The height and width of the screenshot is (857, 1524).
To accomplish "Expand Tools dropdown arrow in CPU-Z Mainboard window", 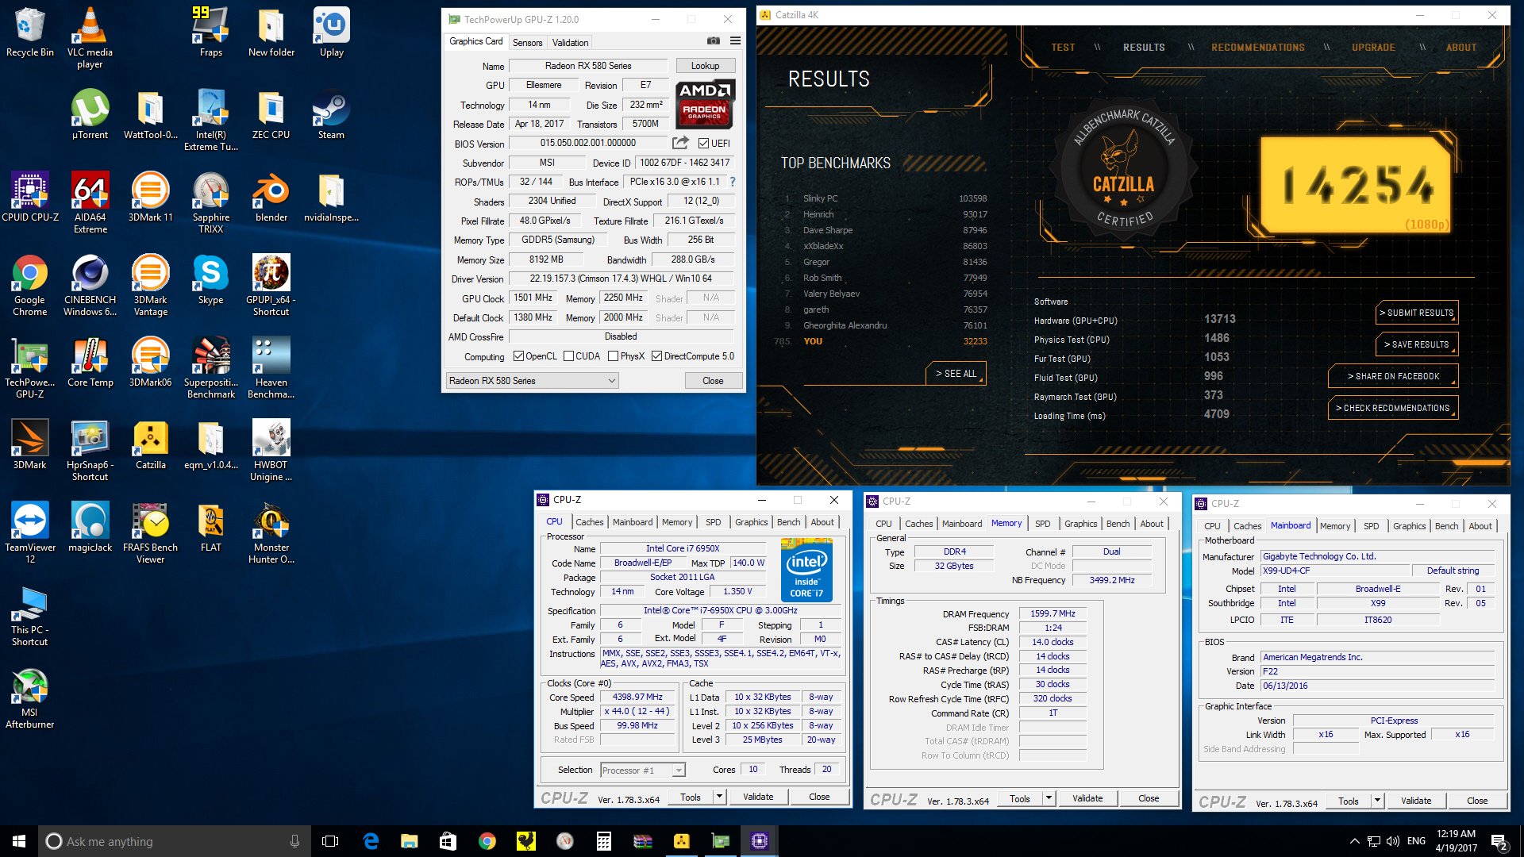I will (1377, 801).
